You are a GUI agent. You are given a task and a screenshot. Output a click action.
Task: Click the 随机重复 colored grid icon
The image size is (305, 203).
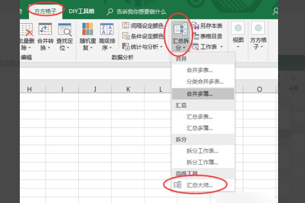click(87, 29)
